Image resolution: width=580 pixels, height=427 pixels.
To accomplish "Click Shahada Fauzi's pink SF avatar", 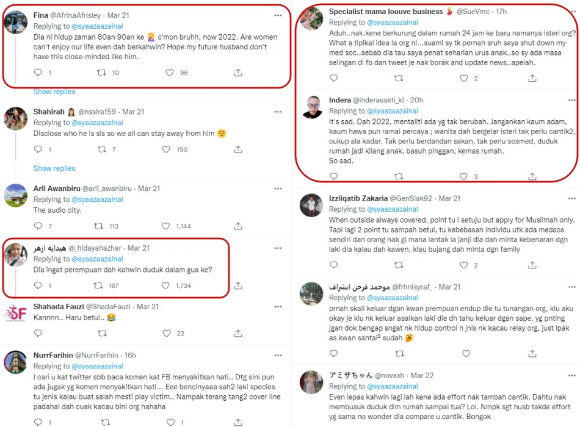I will click(15, 314).
